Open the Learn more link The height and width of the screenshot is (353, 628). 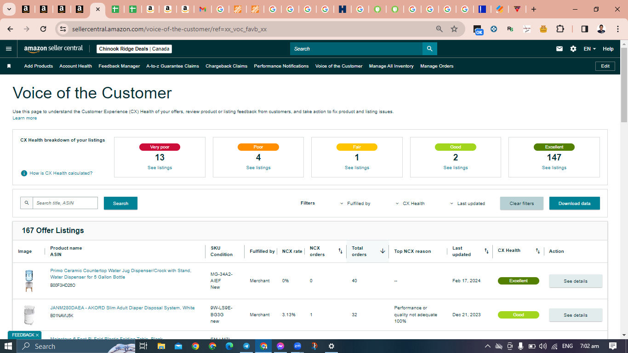point(25,118)
